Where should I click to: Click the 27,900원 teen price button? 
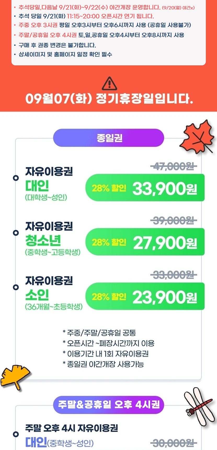click(x=145, y=242)
